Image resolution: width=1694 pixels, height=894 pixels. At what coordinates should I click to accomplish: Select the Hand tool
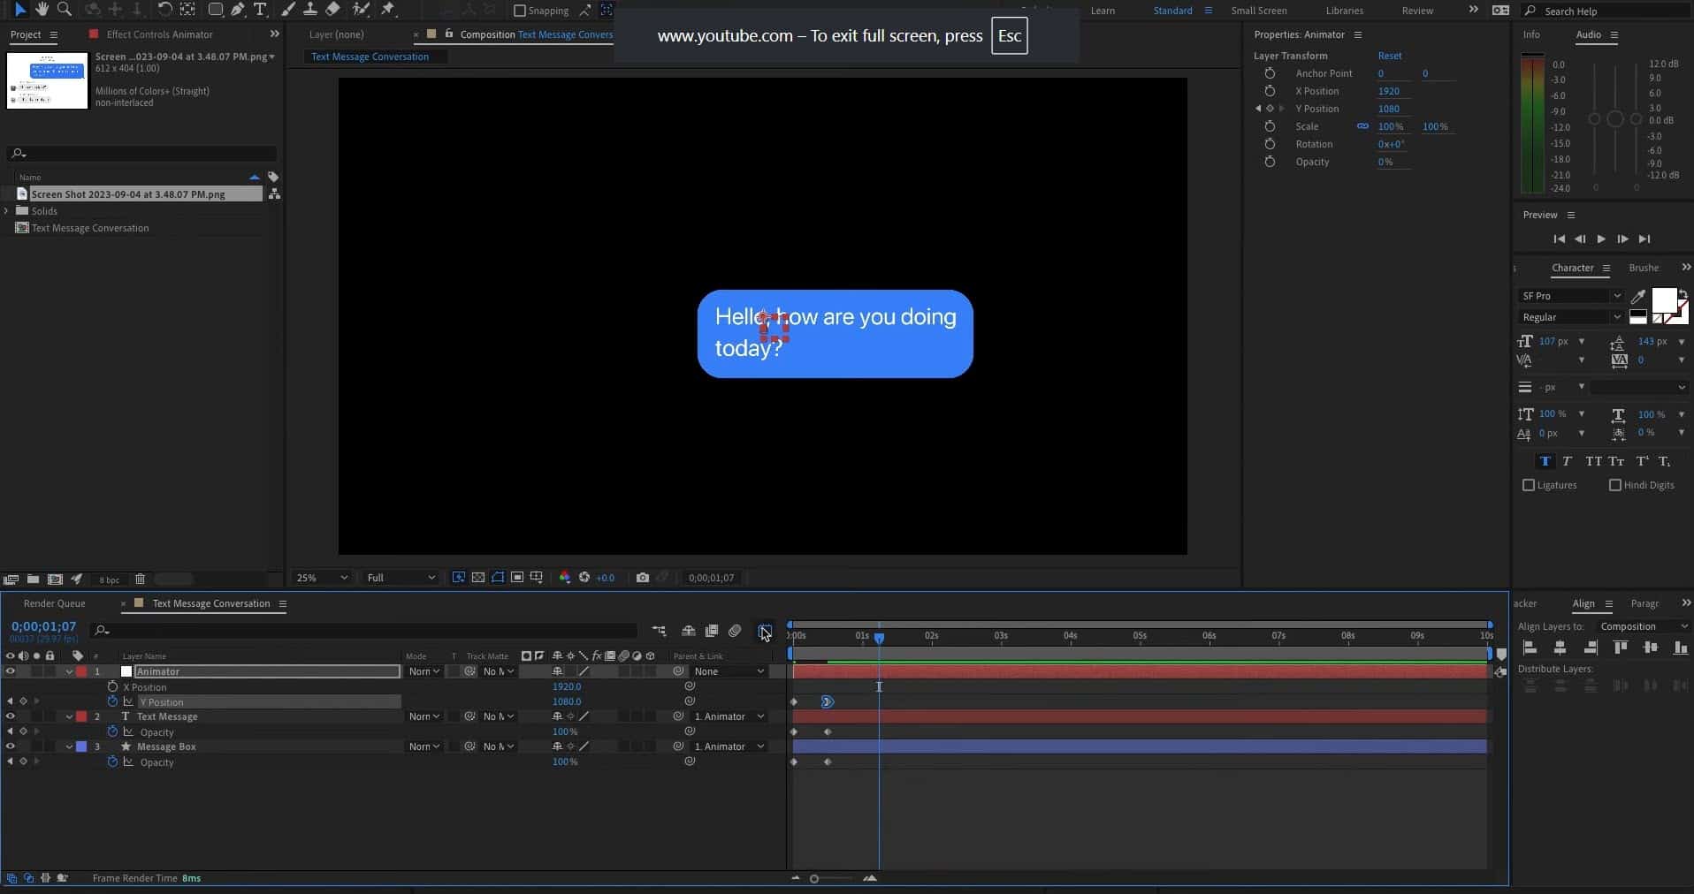(42, 10)
